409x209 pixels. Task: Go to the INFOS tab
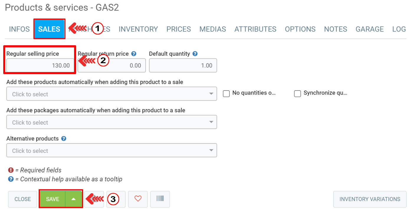coord(19,29)
